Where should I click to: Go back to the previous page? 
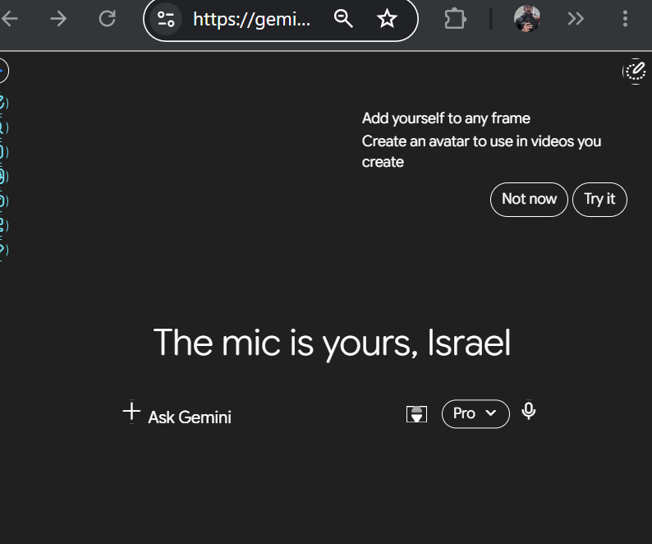(x=9, y=19)
